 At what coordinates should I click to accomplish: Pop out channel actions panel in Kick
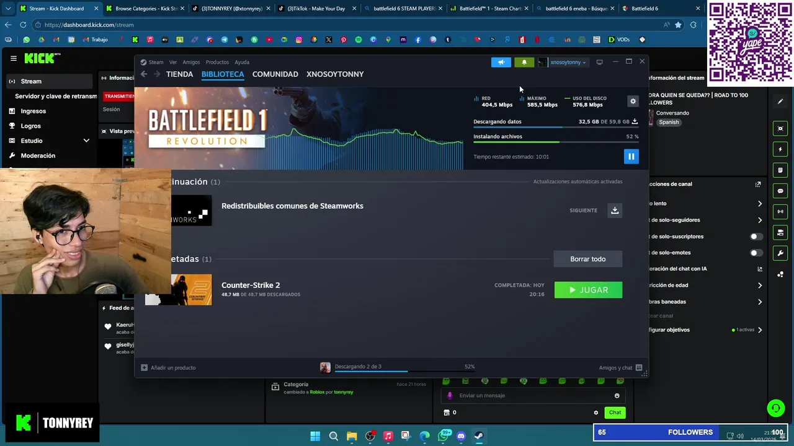click(758, 184)
